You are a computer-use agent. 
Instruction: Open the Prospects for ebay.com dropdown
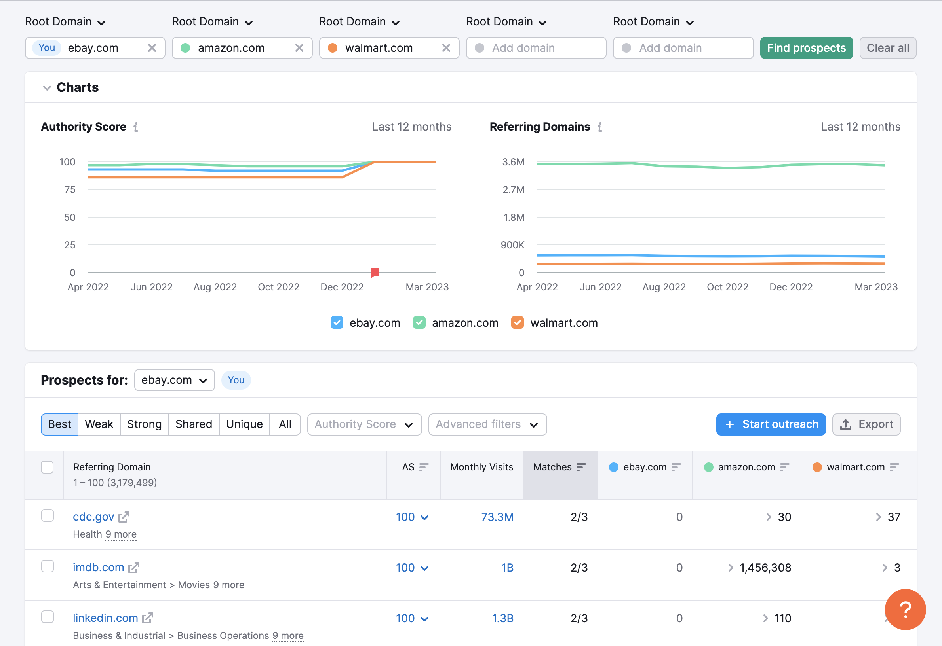(x=174, y=380)
